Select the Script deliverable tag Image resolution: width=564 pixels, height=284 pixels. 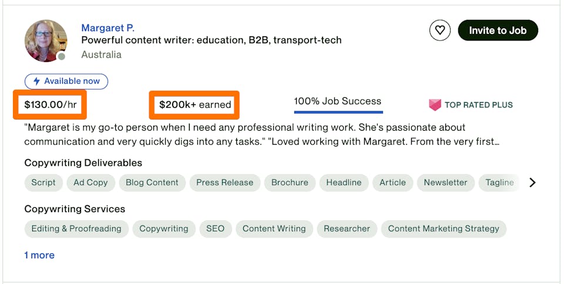coord(43,183)
